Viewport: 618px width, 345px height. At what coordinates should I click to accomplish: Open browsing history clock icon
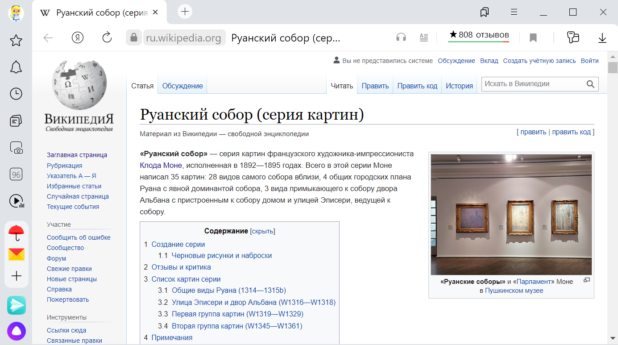click(16, 94)
